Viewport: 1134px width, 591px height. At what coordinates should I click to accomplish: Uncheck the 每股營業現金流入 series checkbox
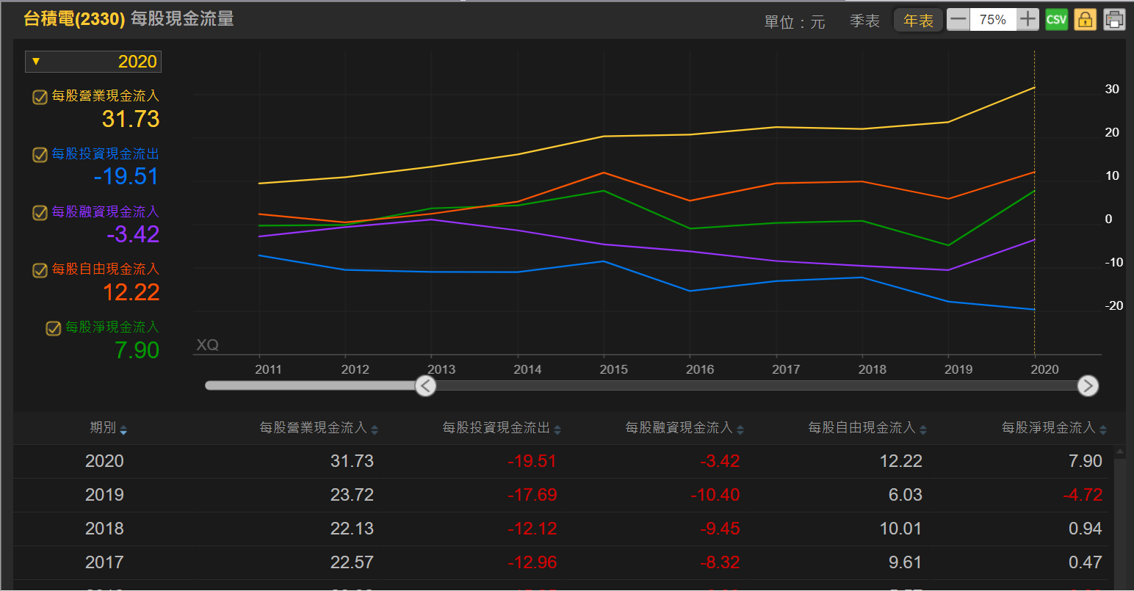pyautogui.click(x=40, y=97)
